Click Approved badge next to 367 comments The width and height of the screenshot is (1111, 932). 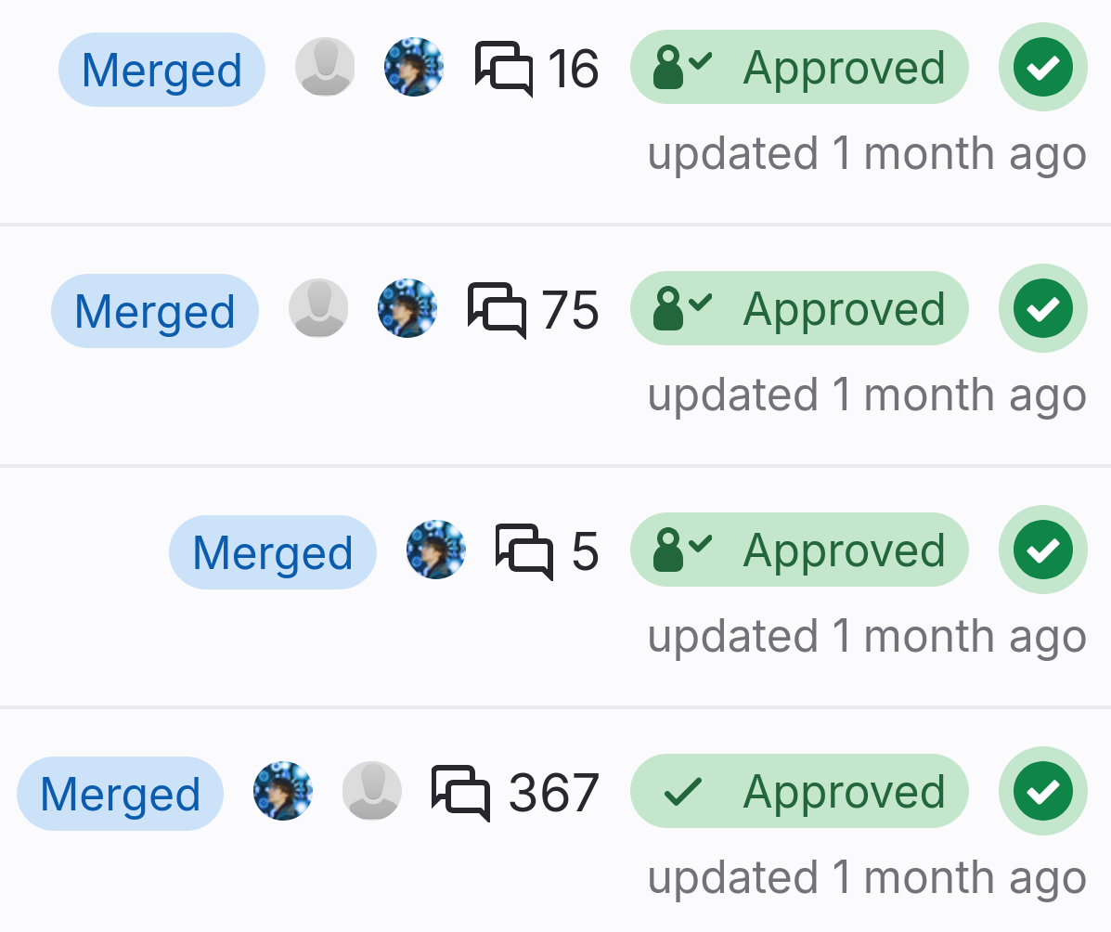(799, 792)
